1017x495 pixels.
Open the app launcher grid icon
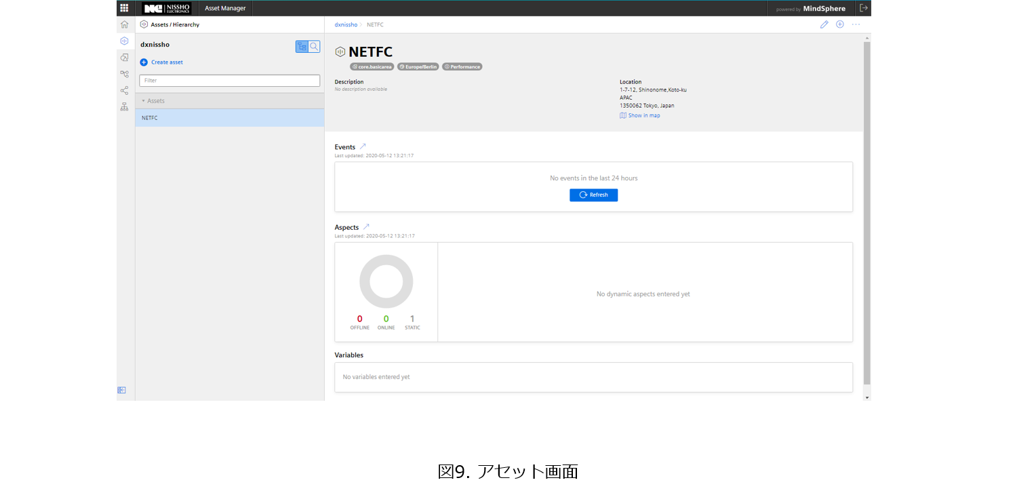tap(124, 8)
